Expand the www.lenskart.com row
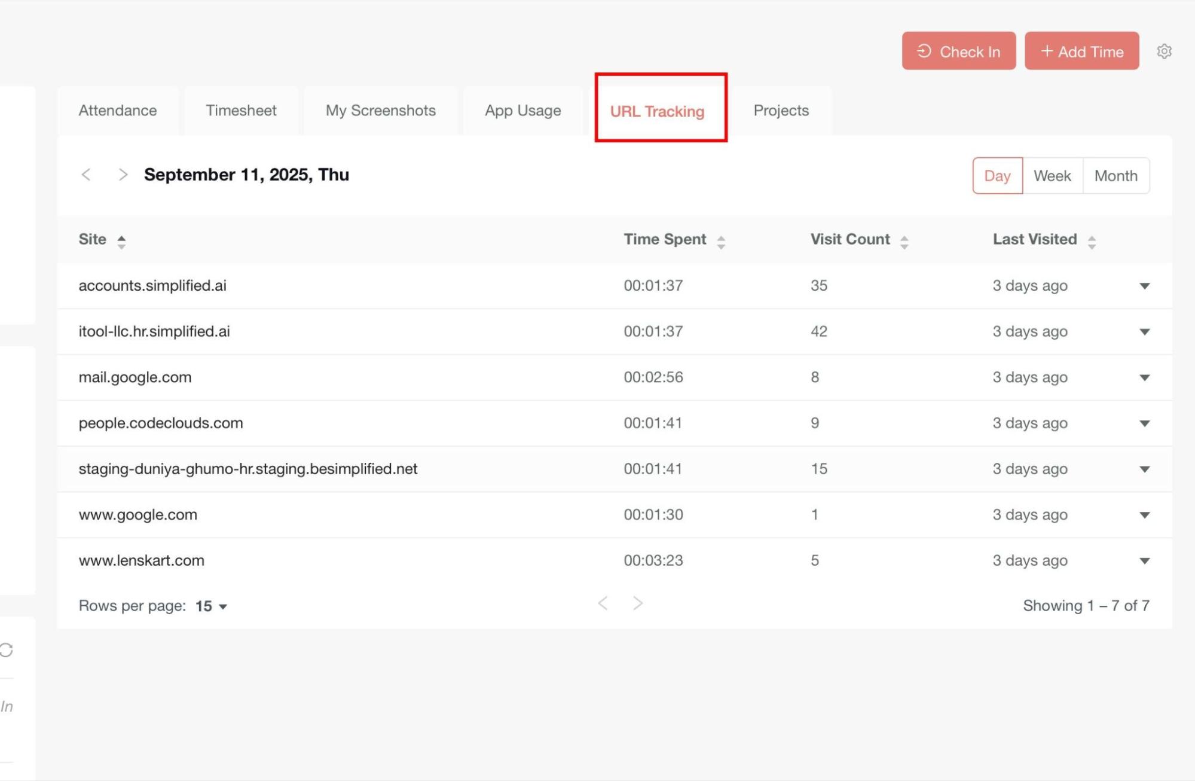 point(1144,561)
